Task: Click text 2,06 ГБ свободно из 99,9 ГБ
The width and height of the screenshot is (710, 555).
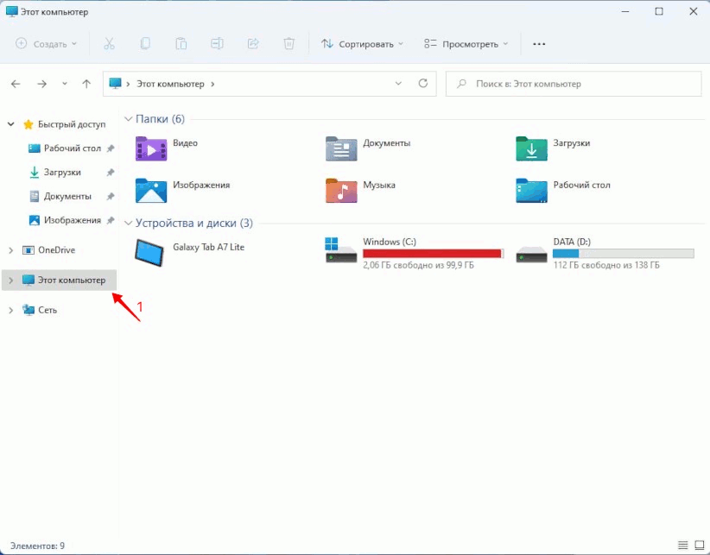Action: 418,265
